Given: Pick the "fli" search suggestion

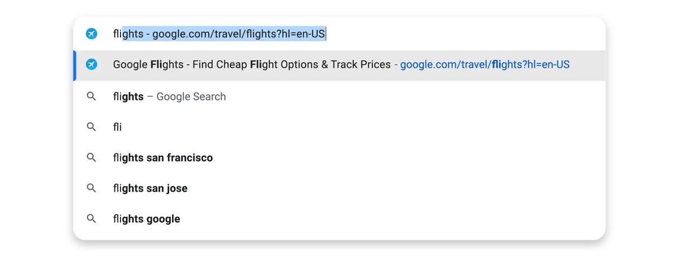Looking at the screenshot, I should [x=339, y=127].
